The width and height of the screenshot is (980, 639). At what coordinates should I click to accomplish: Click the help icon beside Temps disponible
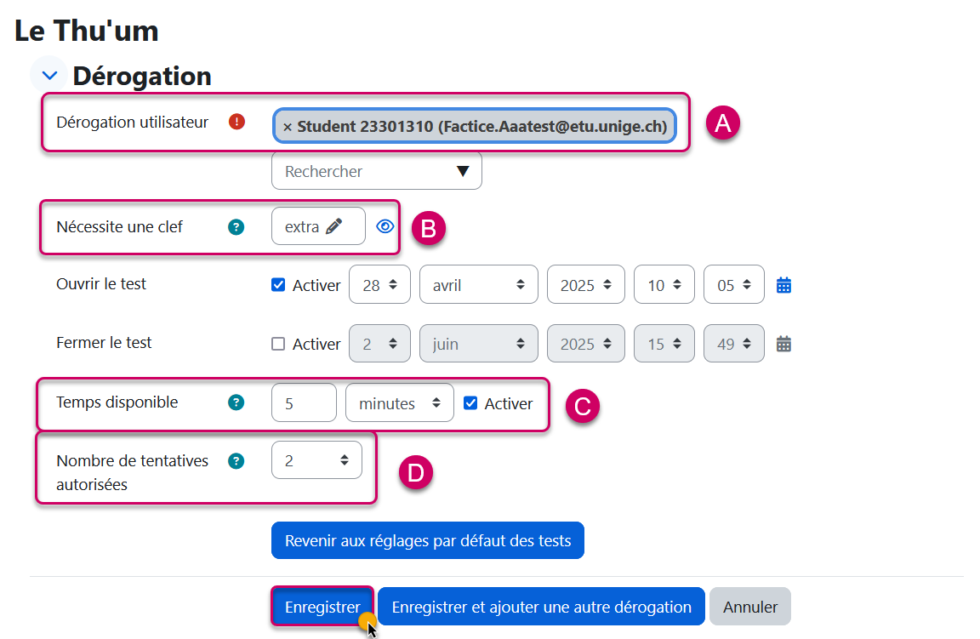click(x=236, y=402)
